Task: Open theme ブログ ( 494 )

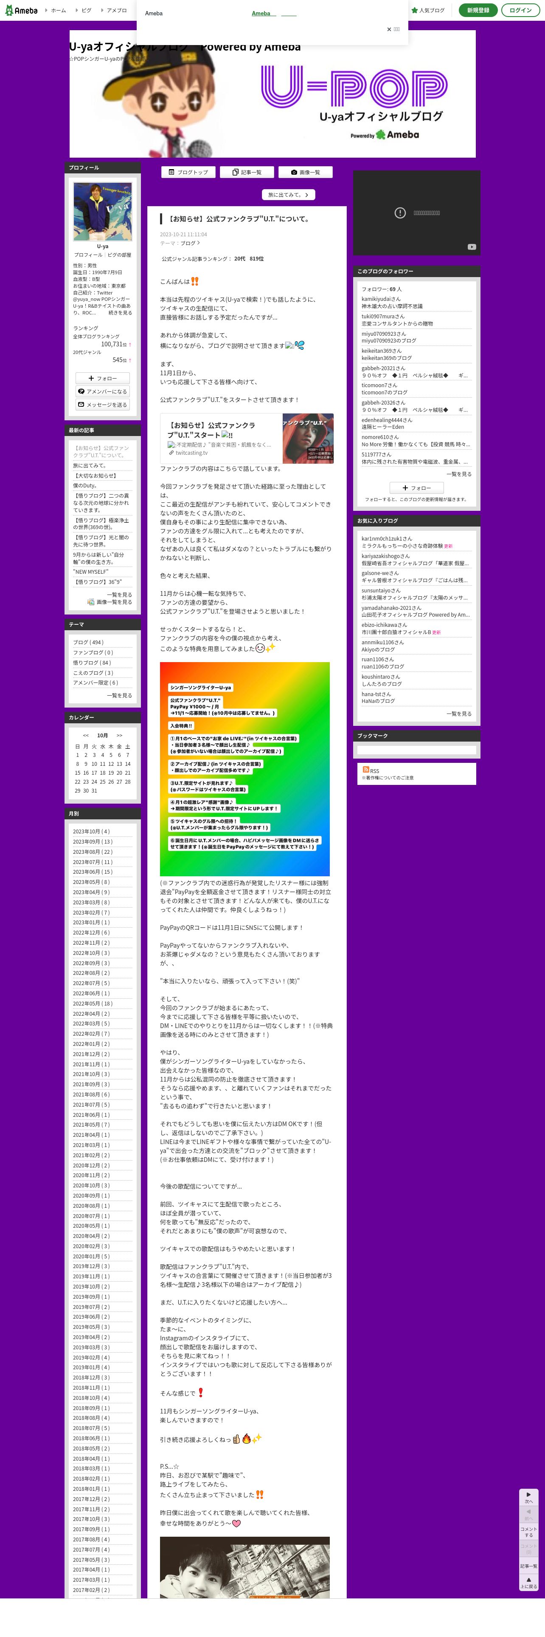Action: click(88, 643)
